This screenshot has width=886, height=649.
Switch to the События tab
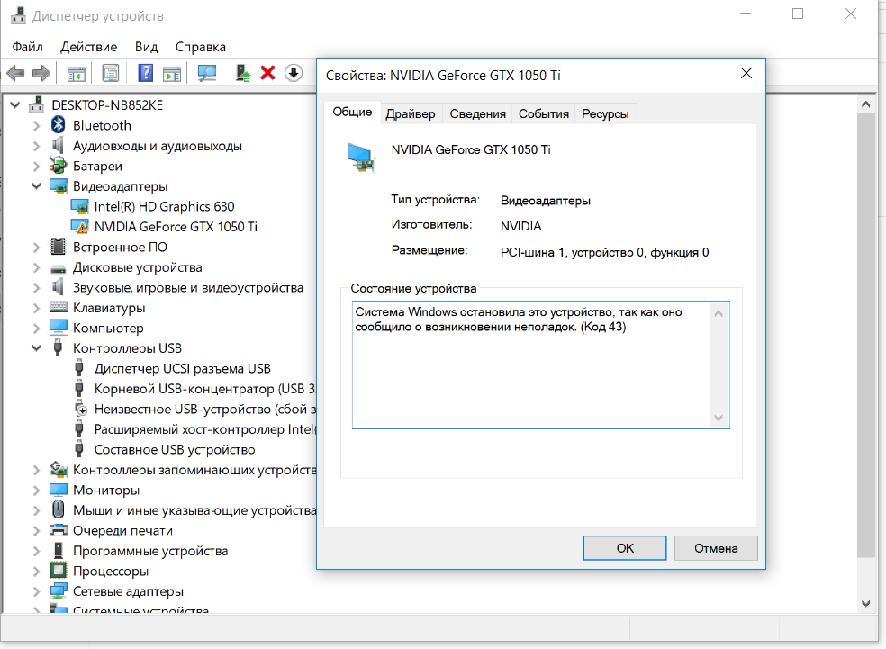544,113
